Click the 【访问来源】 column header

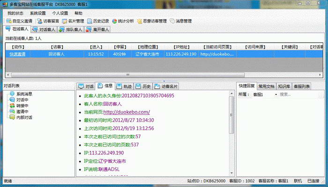[x=255, y=47]
